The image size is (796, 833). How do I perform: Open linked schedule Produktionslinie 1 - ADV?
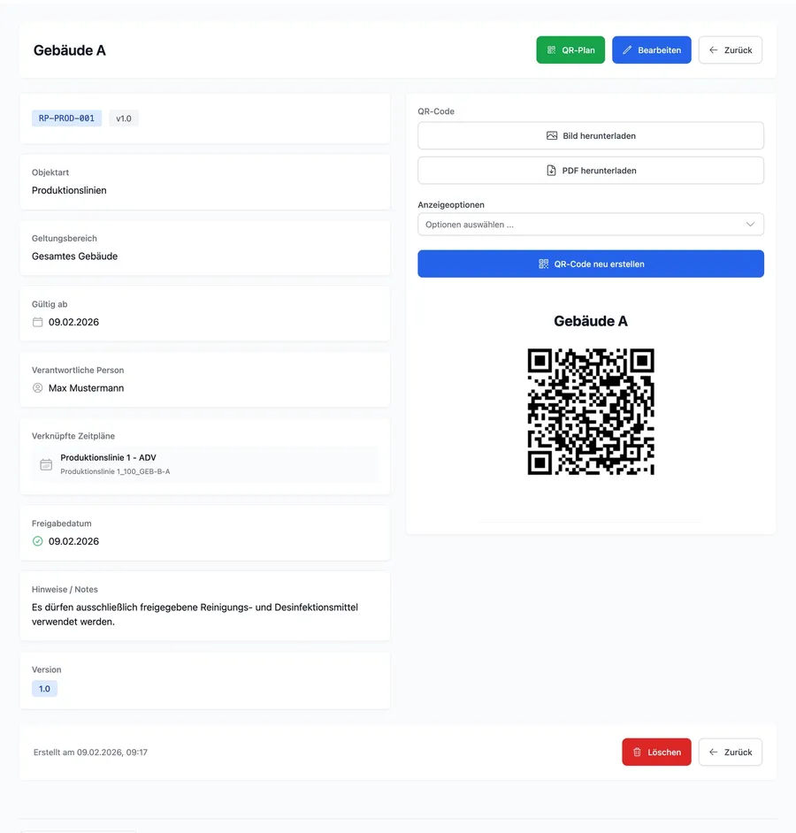pos(205,464)
